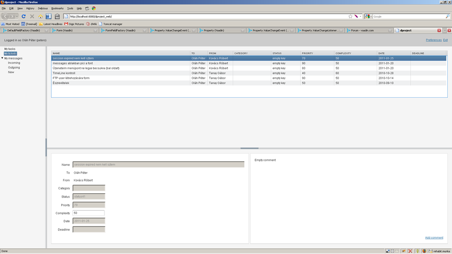The height and width of the screenshot is (254, 452).
Task: Click the Stop loading X icon
Action: 32,16
